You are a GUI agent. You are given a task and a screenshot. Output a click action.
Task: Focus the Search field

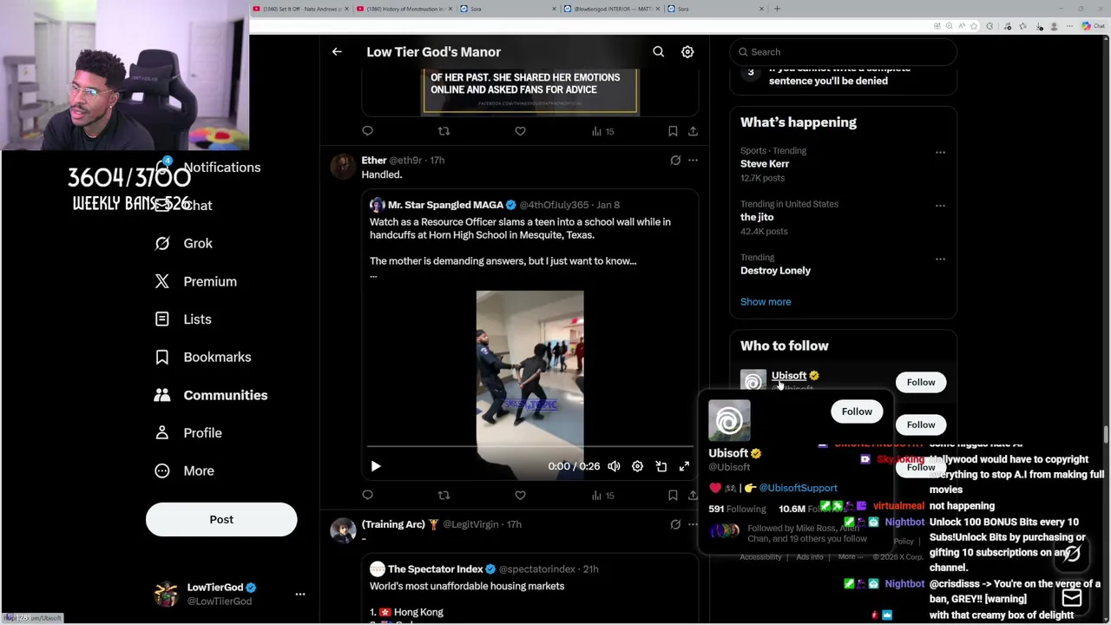843,52
